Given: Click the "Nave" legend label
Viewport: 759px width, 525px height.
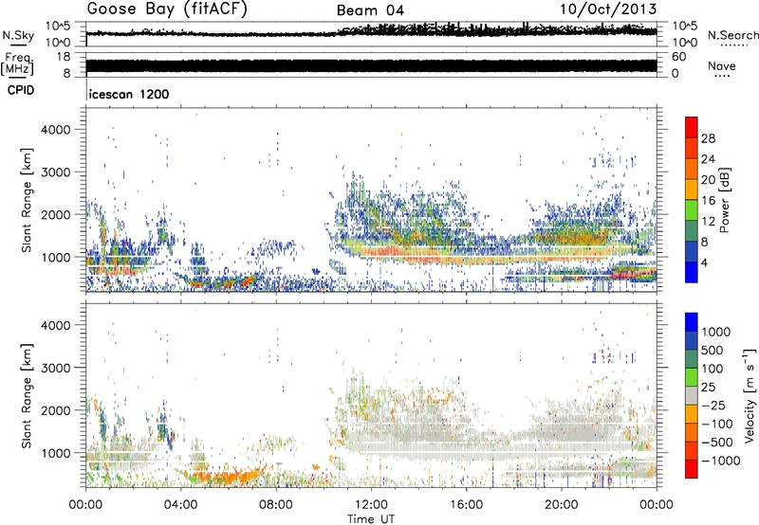Looking at the screenshot, I should click(722, 66).
